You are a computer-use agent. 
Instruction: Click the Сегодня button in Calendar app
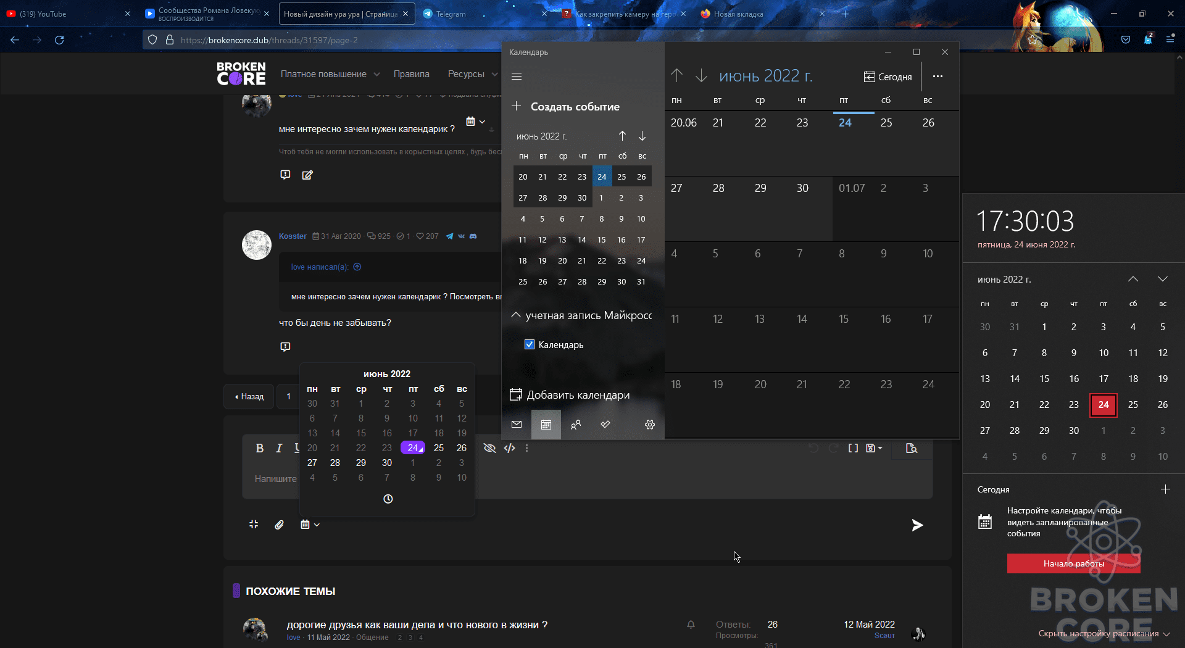coord(888,77)
